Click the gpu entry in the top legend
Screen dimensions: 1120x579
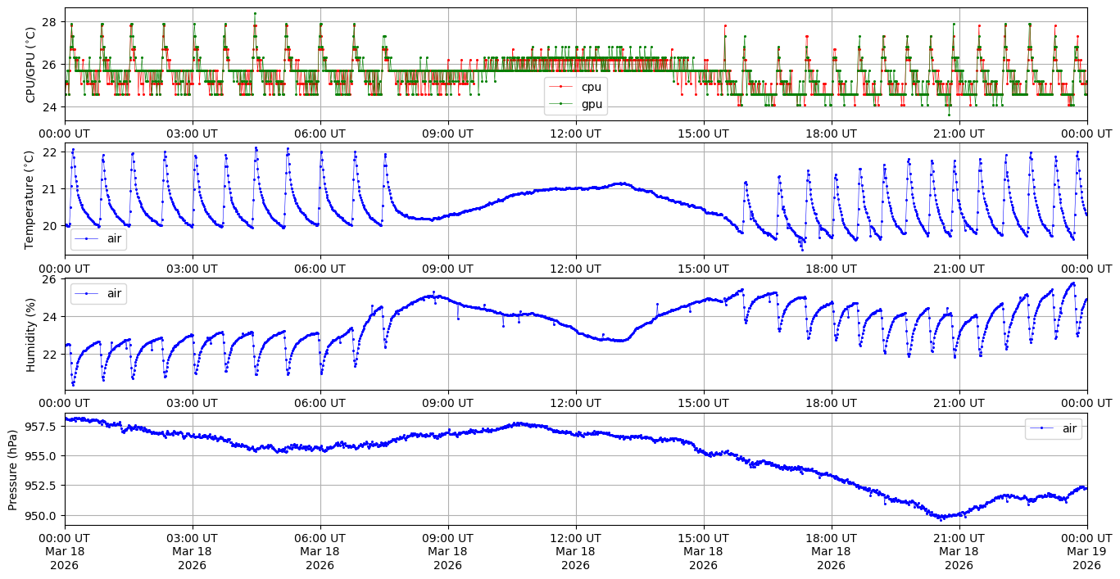click(591, 103)
